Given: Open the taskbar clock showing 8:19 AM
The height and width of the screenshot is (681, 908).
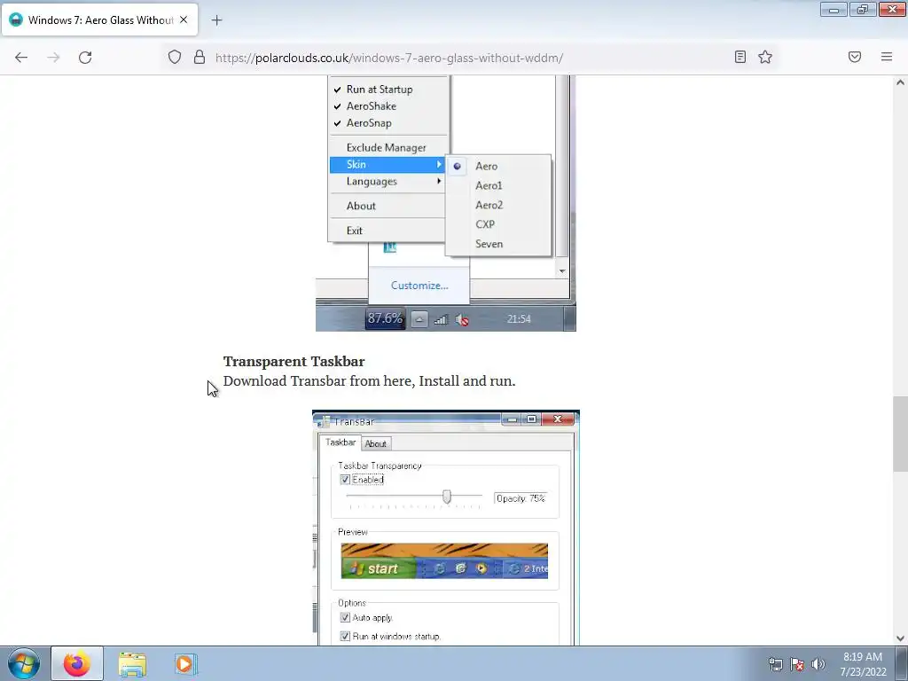Looking at the screenshot, I should pos(863,664).
